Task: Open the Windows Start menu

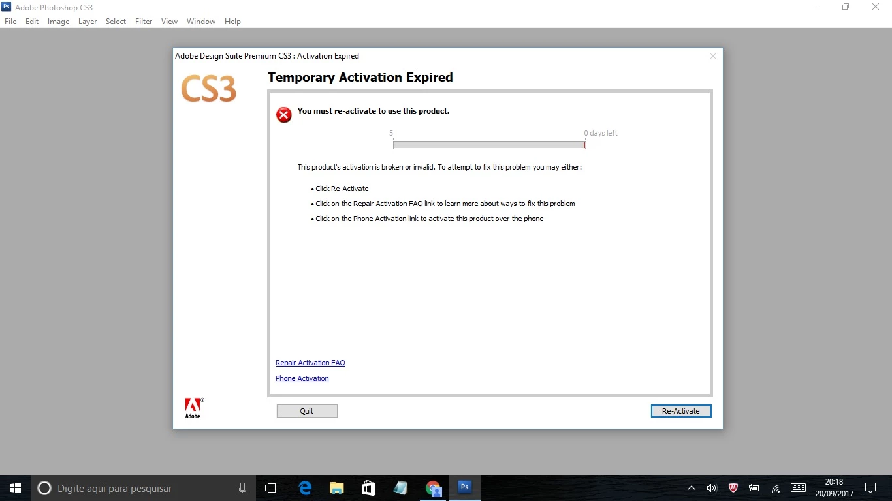Action: pyautogui.click(x=16, y=488)
